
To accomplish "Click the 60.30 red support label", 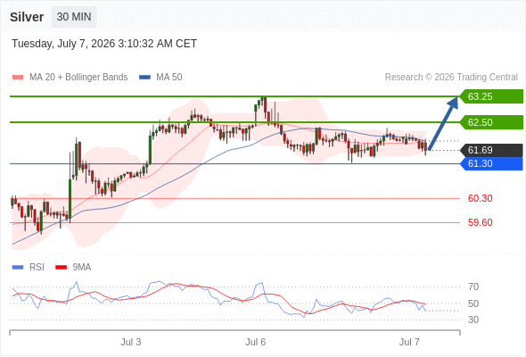I will (480, 198).
